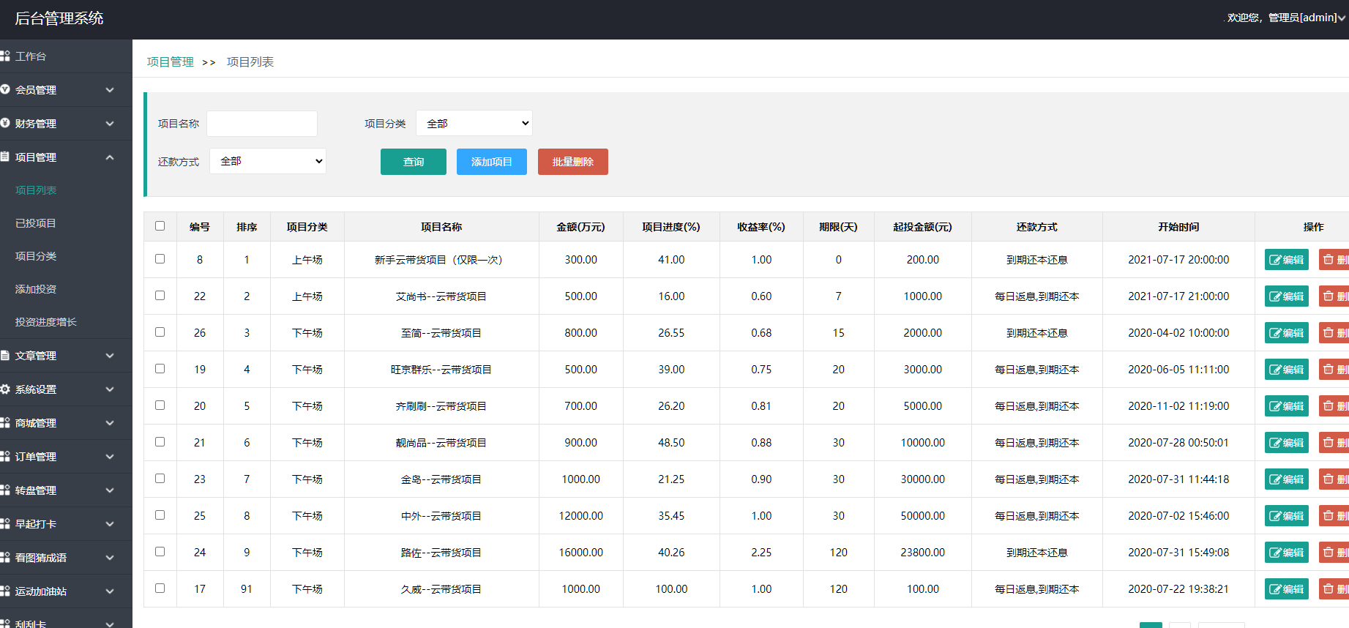The height and width of the screenshot is (628, 1349).
Task: Click edit icon for 新手云带货项目 row
Action: (x=1275, y=260)
